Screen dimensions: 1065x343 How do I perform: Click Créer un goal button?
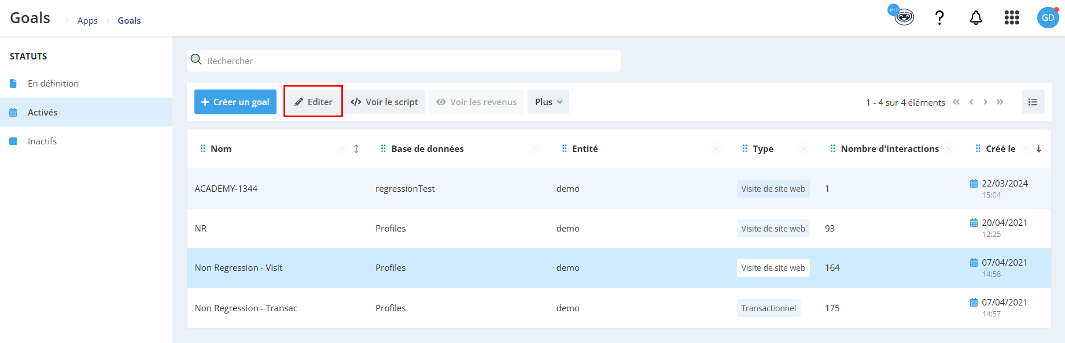235,102
